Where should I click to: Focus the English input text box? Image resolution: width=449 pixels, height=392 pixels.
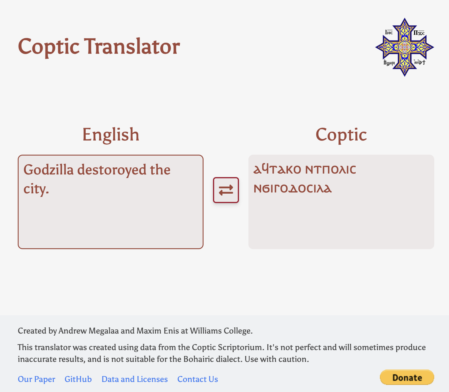(110, 202)
